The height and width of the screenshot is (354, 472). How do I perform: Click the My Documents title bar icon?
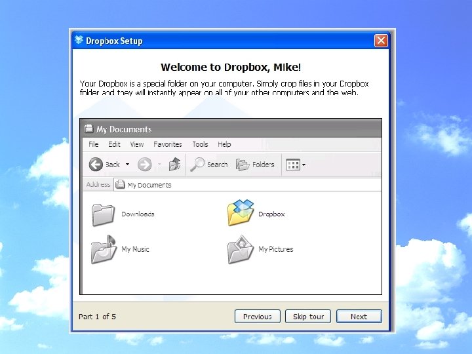coord(88,128)
